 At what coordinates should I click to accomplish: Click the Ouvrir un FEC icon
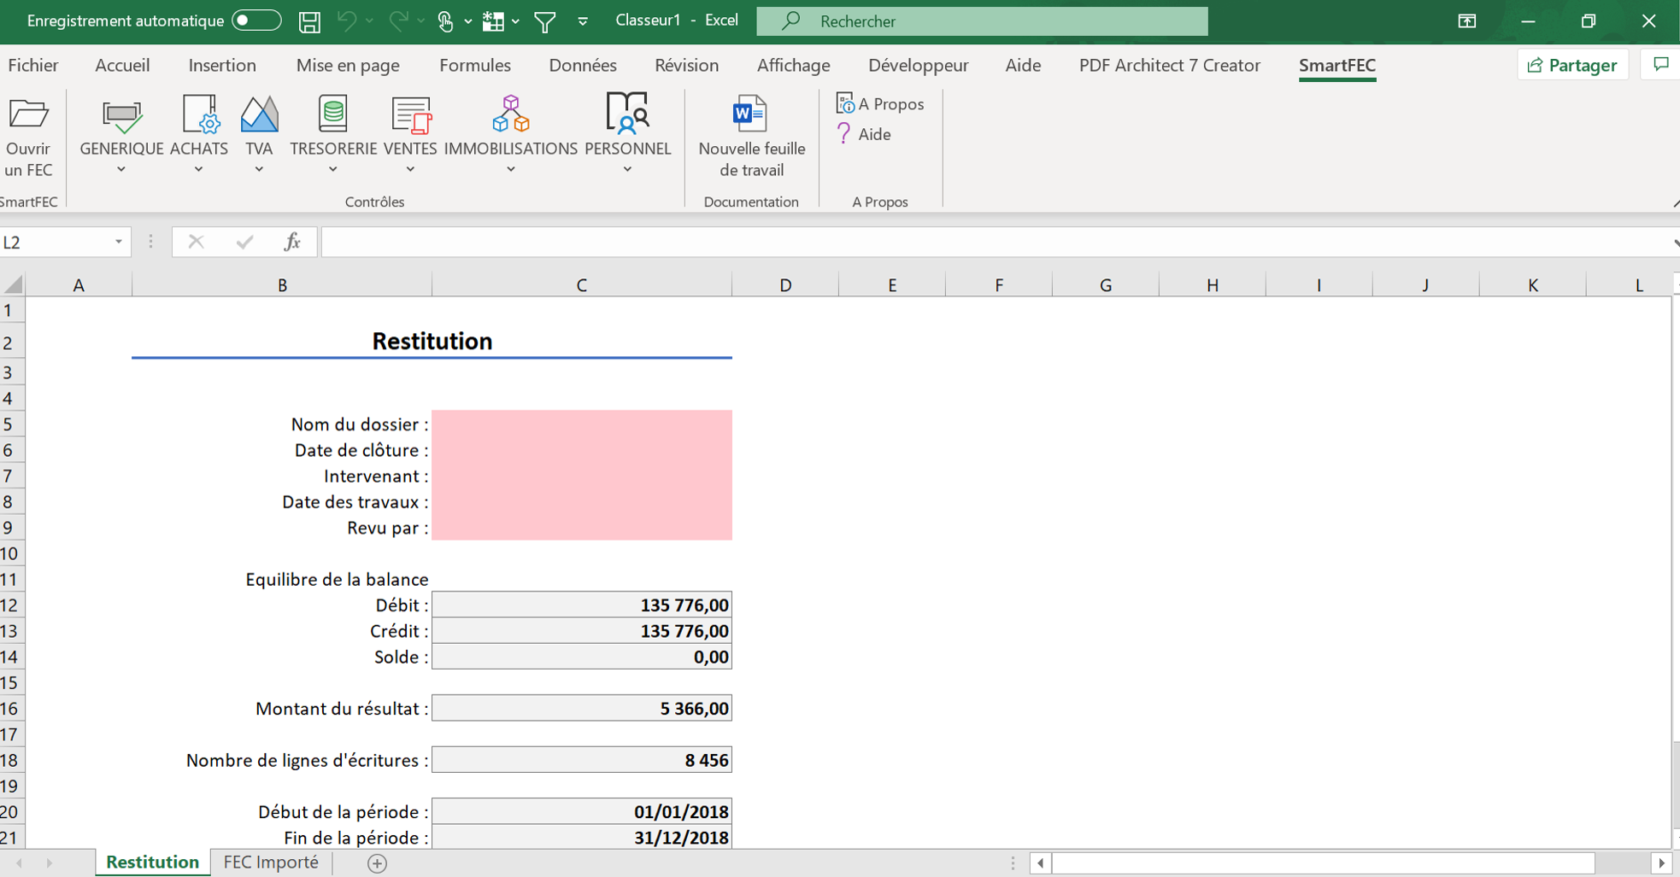coord(28,115)
